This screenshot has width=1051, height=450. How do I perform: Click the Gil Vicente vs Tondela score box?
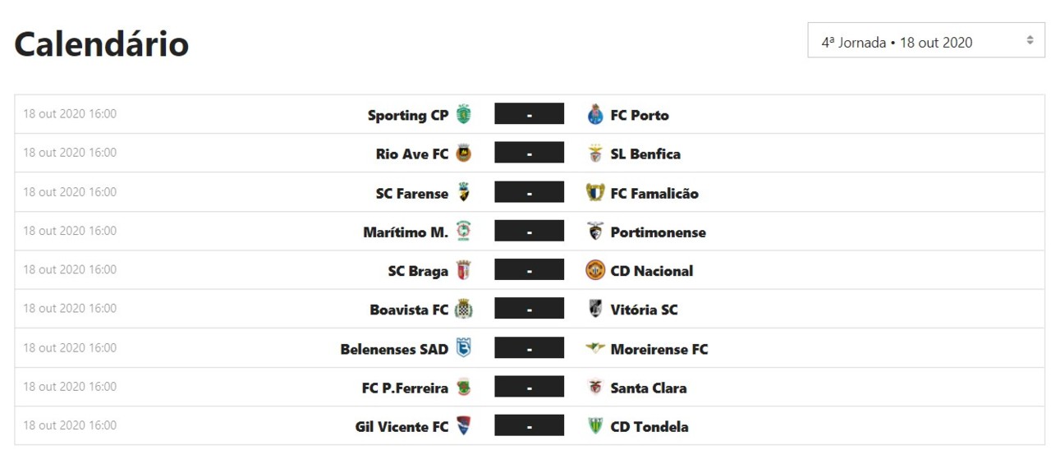529,425
